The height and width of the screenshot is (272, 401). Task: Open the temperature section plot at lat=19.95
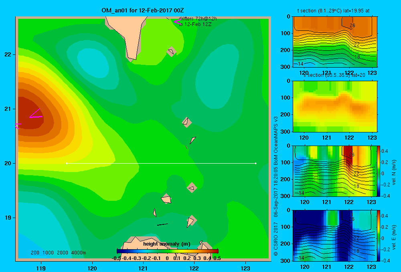pyautogui.click(x=335, y=42)
